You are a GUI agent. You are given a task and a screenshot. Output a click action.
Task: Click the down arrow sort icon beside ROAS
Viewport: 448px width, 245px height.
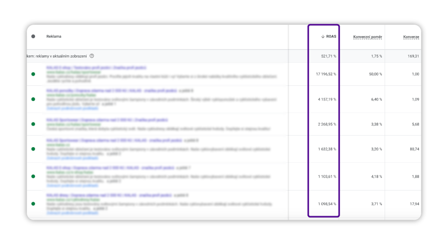pyautogui.click(x=323, y=37)
